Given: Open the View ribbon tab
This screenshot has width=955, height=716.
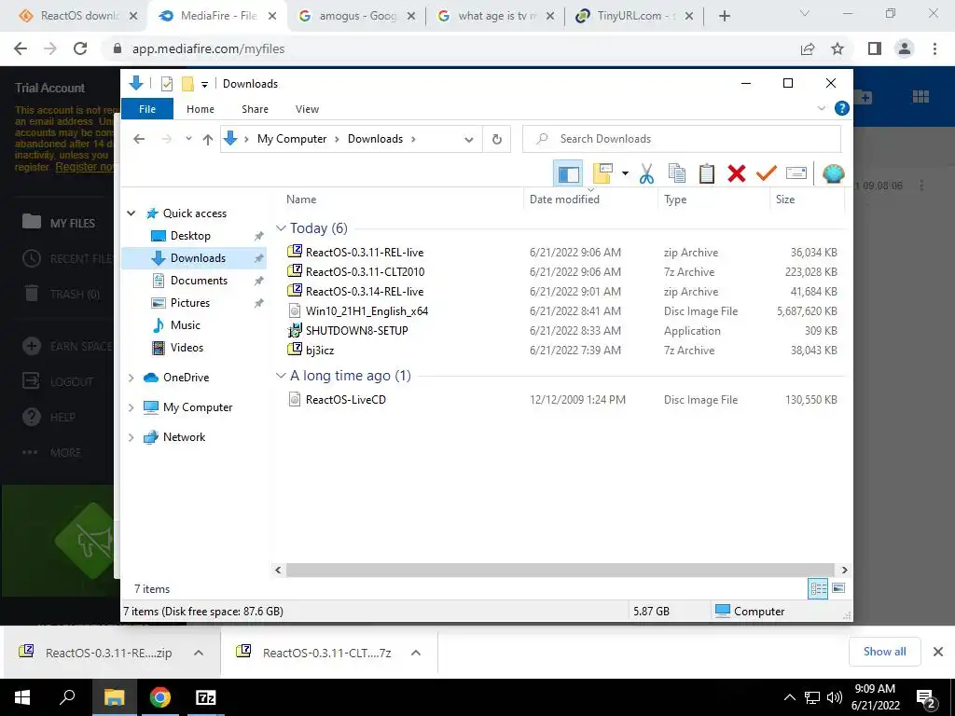Looking at the screenshot, I should [307, 109].
